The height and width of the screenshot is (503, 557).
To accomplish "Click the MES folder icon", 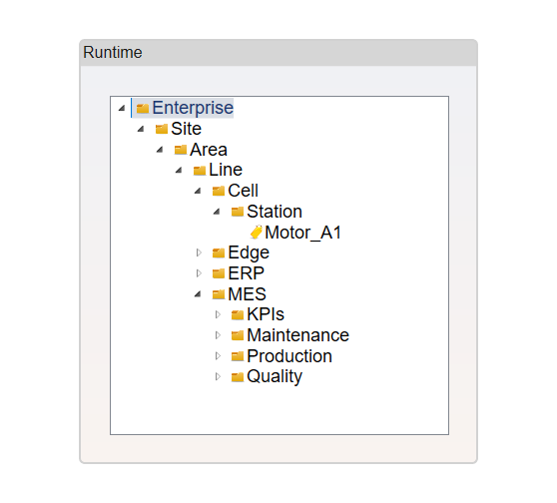I will point(219,294).
